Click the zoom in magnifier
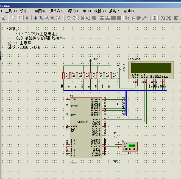This screenshot has height=179, width=181. (41, 18)
